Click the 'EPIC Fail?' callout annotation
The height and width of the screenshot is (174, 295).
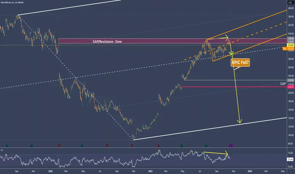pos(240,62)
